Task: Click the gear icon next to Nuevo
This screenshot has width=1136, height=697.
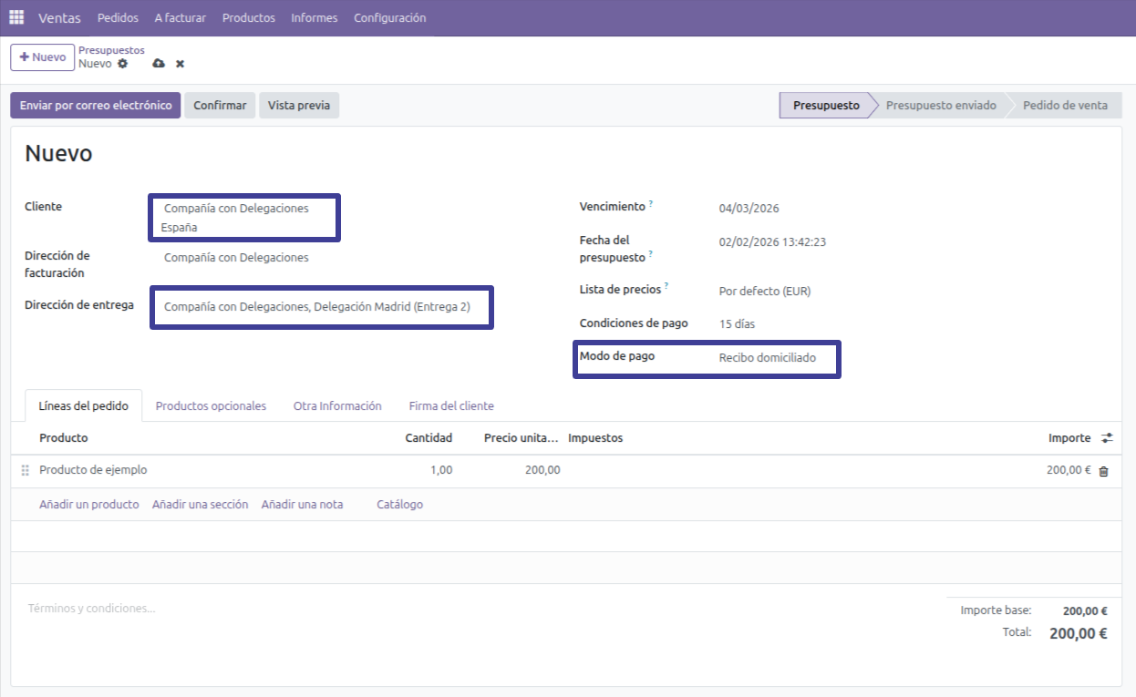Action: (123, 64)
